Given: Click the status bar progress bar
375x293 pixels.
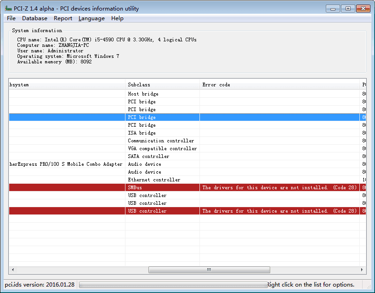Looking at the screenshot, I should [x=173, y=285].
